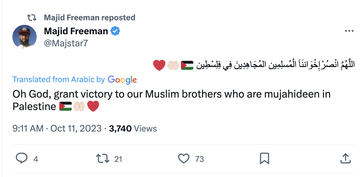Repost this tweet using the retweet icon
363x177 pixels.
coord(102,159)
